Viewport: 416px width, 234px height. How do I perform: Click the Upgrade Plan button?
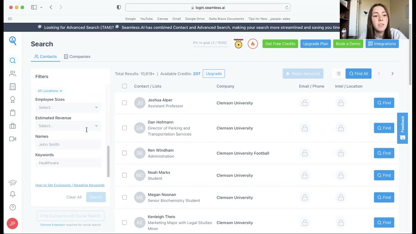tap(316, 44)
